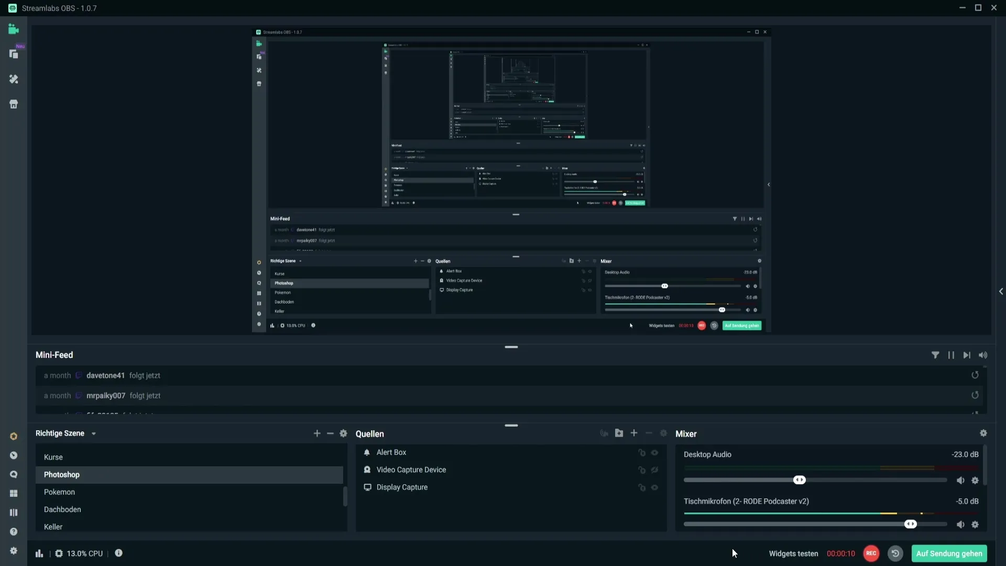Image resolution: width=1006 pixels, height=566 pixels.
Task: Skip the current alert in Mini-Feed
Action: (967, 355)
